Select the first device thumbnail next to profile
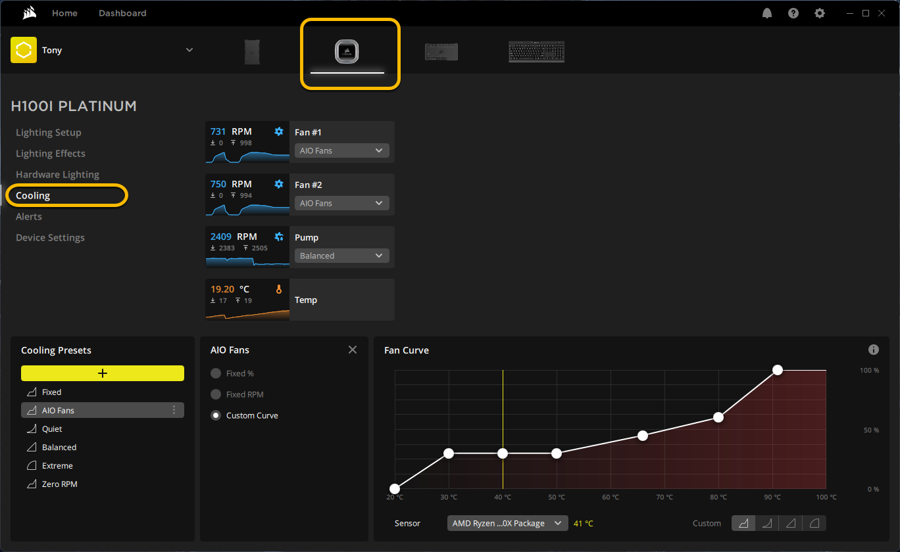Viewport: 900px width, 552px height. click(252, 51)
